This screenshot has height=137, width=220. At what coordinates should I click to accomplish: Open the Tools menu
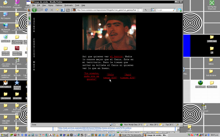(77, 5)
